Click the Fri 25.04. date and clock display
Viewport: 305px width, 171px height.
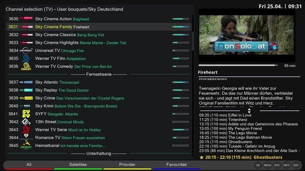click(280, 6)
